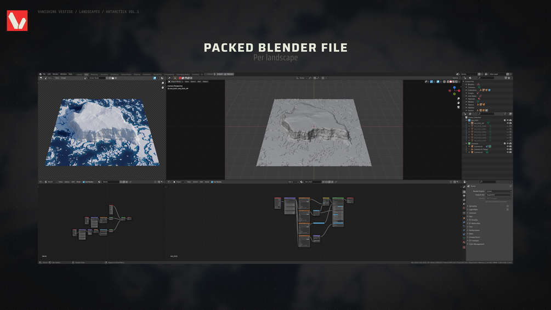This screenshot has height=310, width=551.
Task: Switch to the Modeling workspace tab
Action: (94, 75)
